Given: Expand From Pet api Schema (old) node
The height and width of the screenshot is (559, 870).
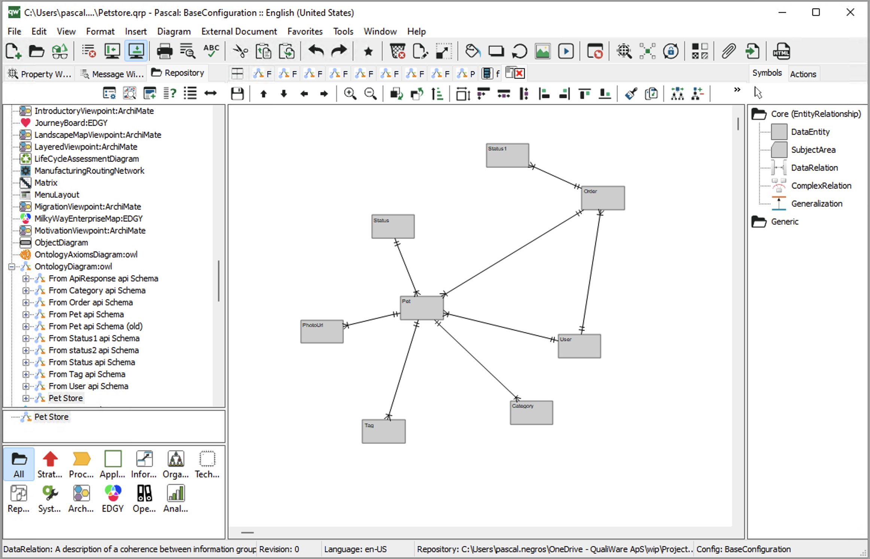Looking at the screenshot, I should 25,326.
